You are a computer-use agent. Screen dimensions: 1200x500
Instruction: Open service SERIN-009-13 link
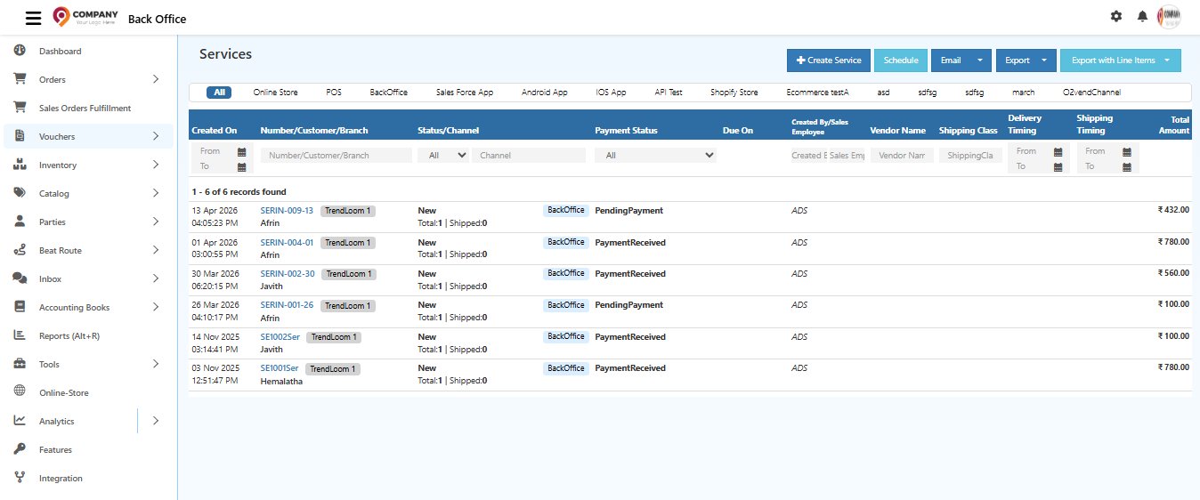[287, 211]
